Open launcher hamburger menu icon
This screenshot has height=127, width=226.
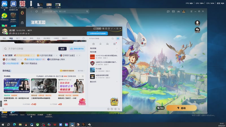pyautogui.click(x=192, y=11)
